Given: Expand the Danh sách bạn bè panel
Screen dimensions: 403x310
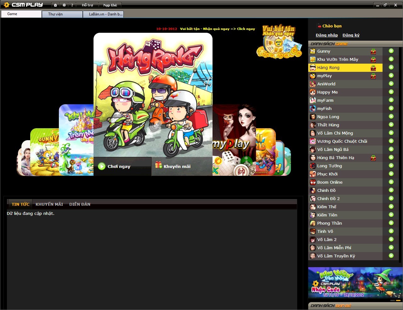Looking at the screenshot, I should pyautogui.click(x=355, y=306).
